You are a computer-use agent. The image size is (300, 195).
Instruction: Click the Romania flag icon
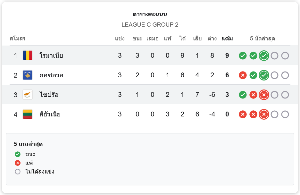point(28,55)
